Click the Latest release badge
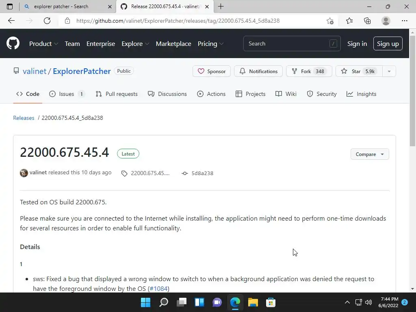This screenshot has height=312, width=416. tap(128, 154)
